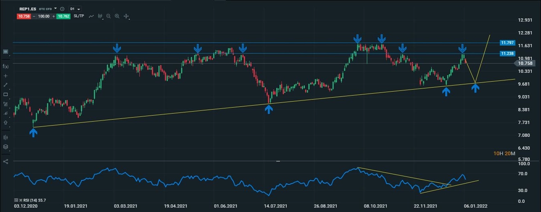Click the red sell price 10.758 button

pyautogui.click(x=23, y=16)
